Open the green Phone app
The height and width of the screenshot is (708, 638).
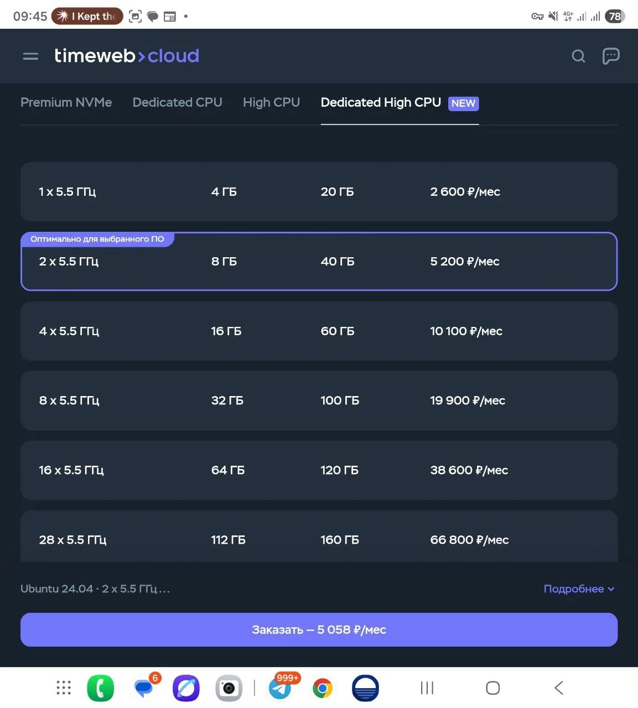click(x=101, y=689)
